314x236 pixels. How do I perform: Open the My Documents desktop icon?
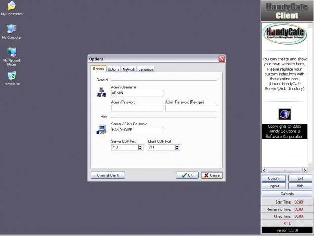[x=12, y=8]
